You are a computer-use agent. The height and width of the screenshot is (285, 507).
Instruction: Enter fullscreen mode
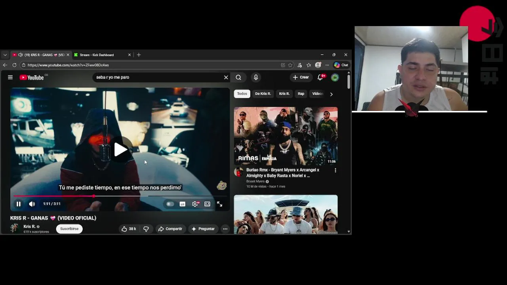219,204
